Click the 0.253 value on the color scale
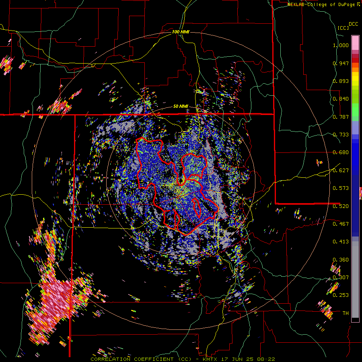The height and width of the screenshot is (362, 362). [341, 295]
